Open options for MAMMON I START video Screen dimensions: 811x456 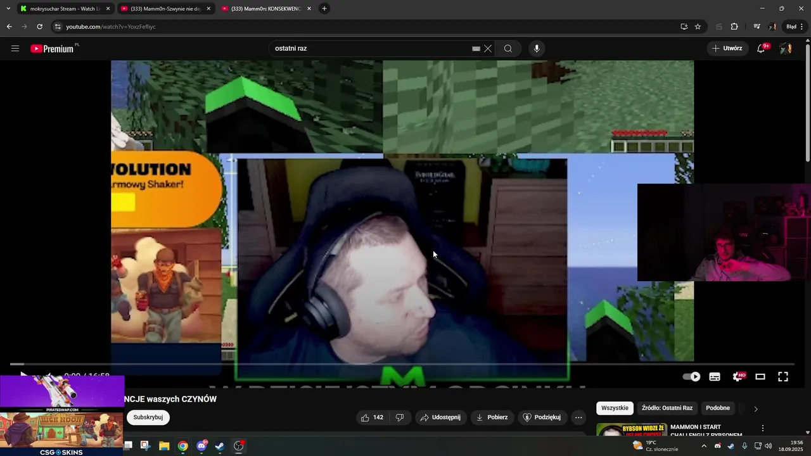coord(763,428)
